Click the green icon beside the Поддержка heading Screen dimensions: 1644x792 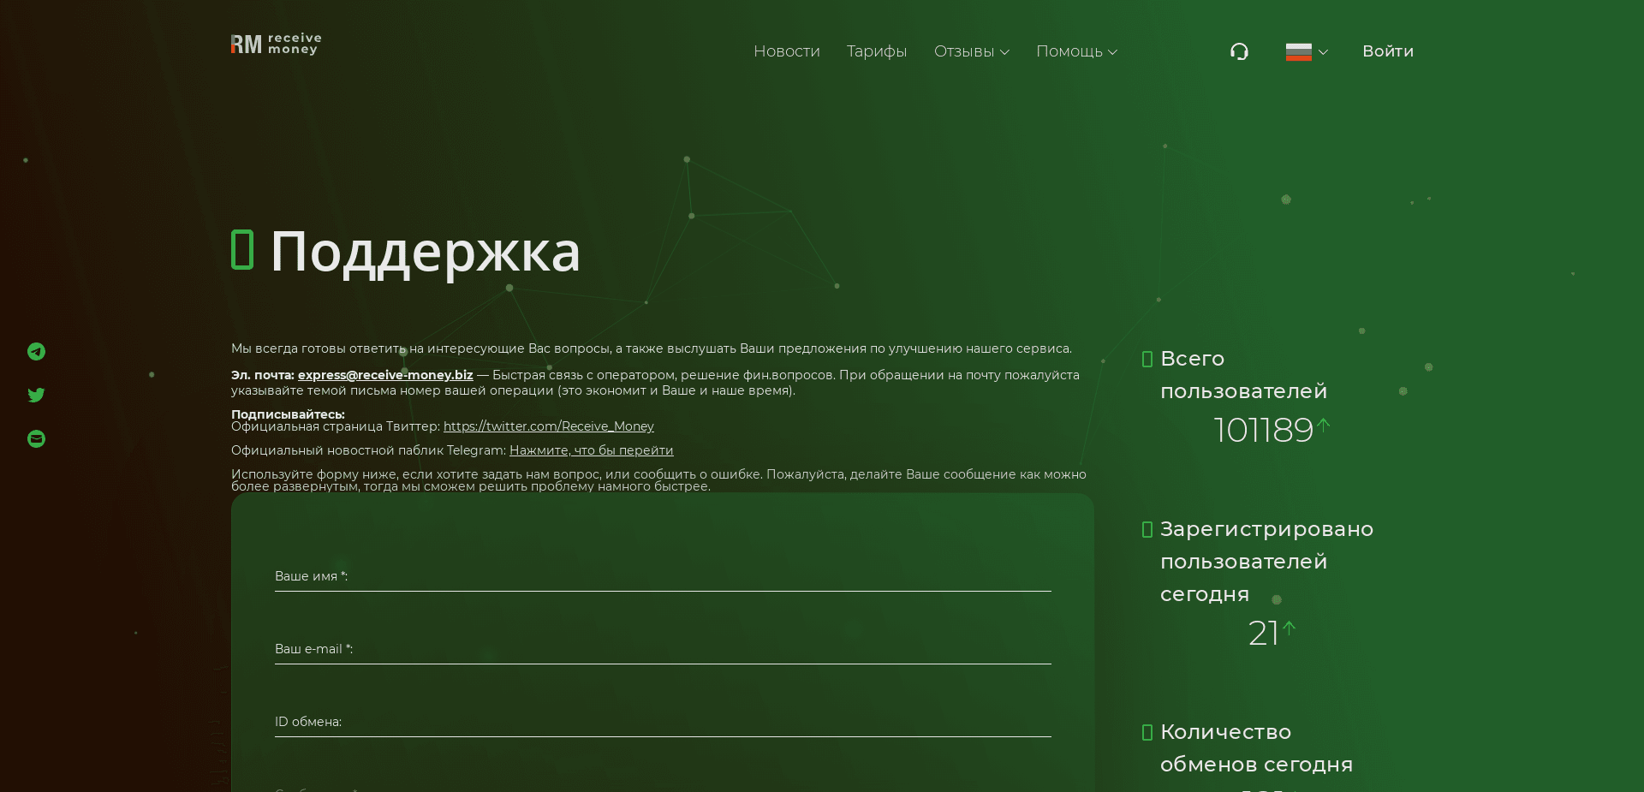(241, 251)
